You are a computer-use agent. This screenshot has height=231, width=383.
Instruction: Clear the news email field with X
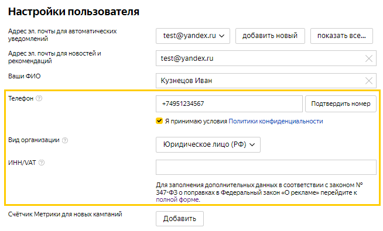coord(369,58)
